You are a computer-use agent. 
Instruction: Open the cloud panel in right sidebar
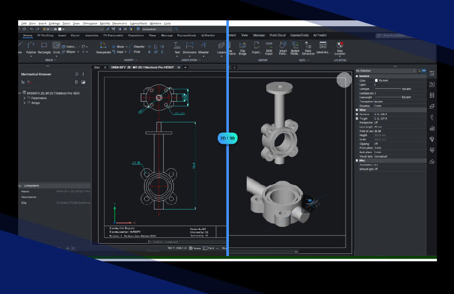pyautogui.click(x=432, y=161)
